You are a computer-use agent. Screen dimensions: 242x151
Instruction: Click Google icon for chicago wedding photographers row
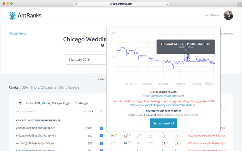pyautogui.click(x=101, y=136)
